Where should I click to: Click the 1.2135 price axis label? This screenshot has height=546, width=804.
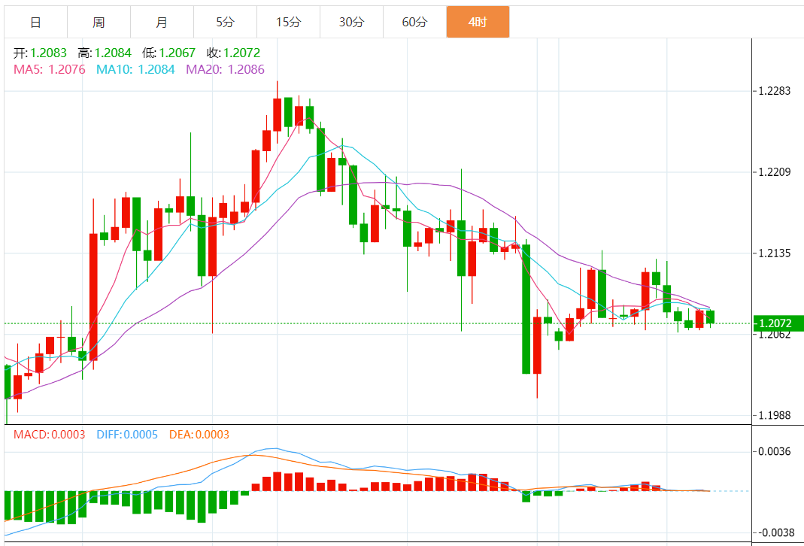774,253
